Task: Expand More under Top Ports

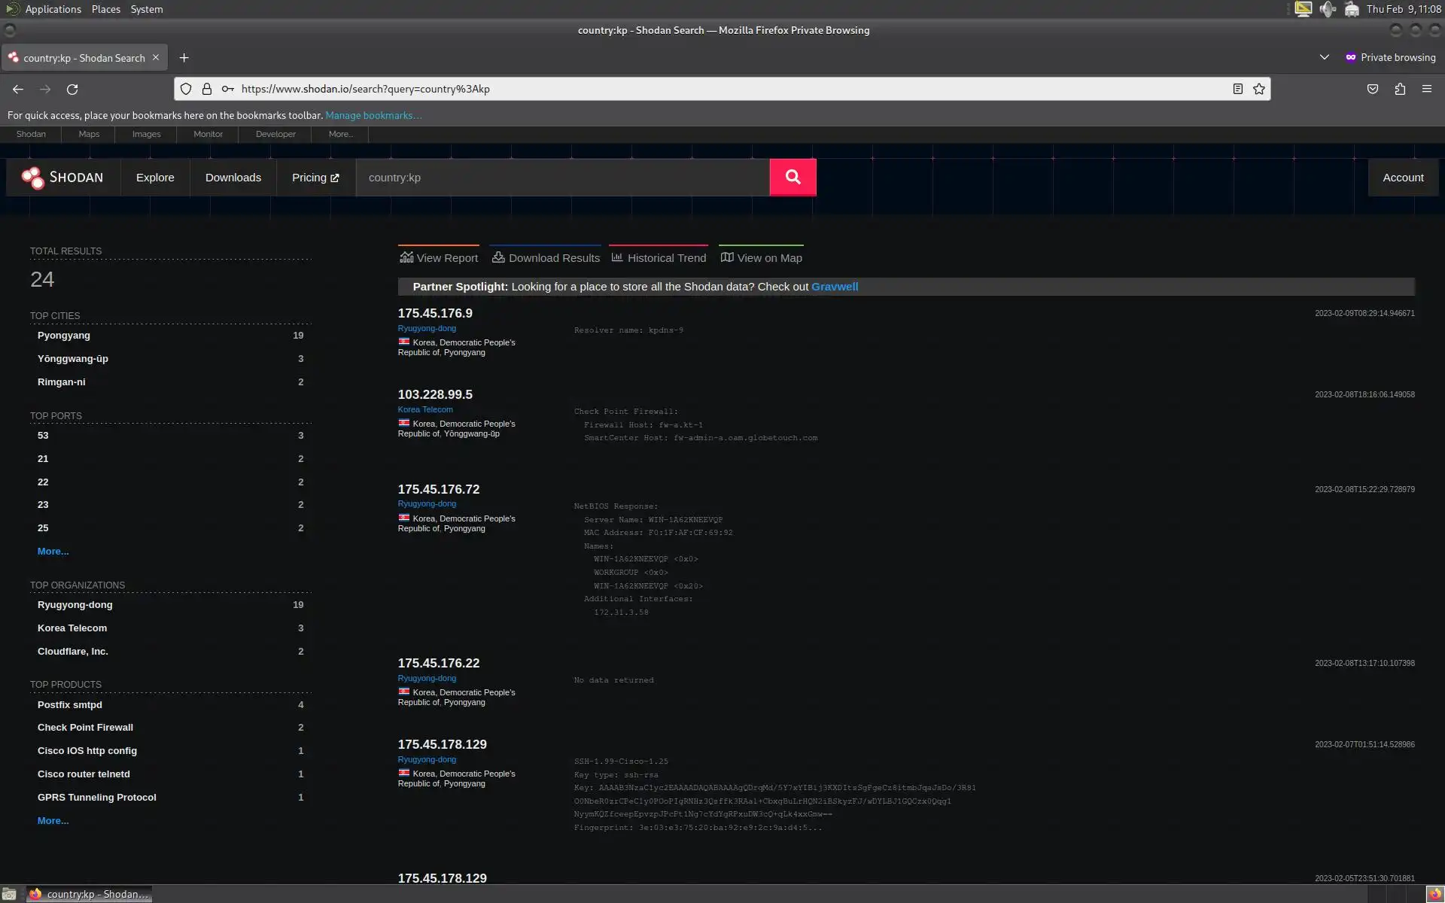Action: click(53, 552)
